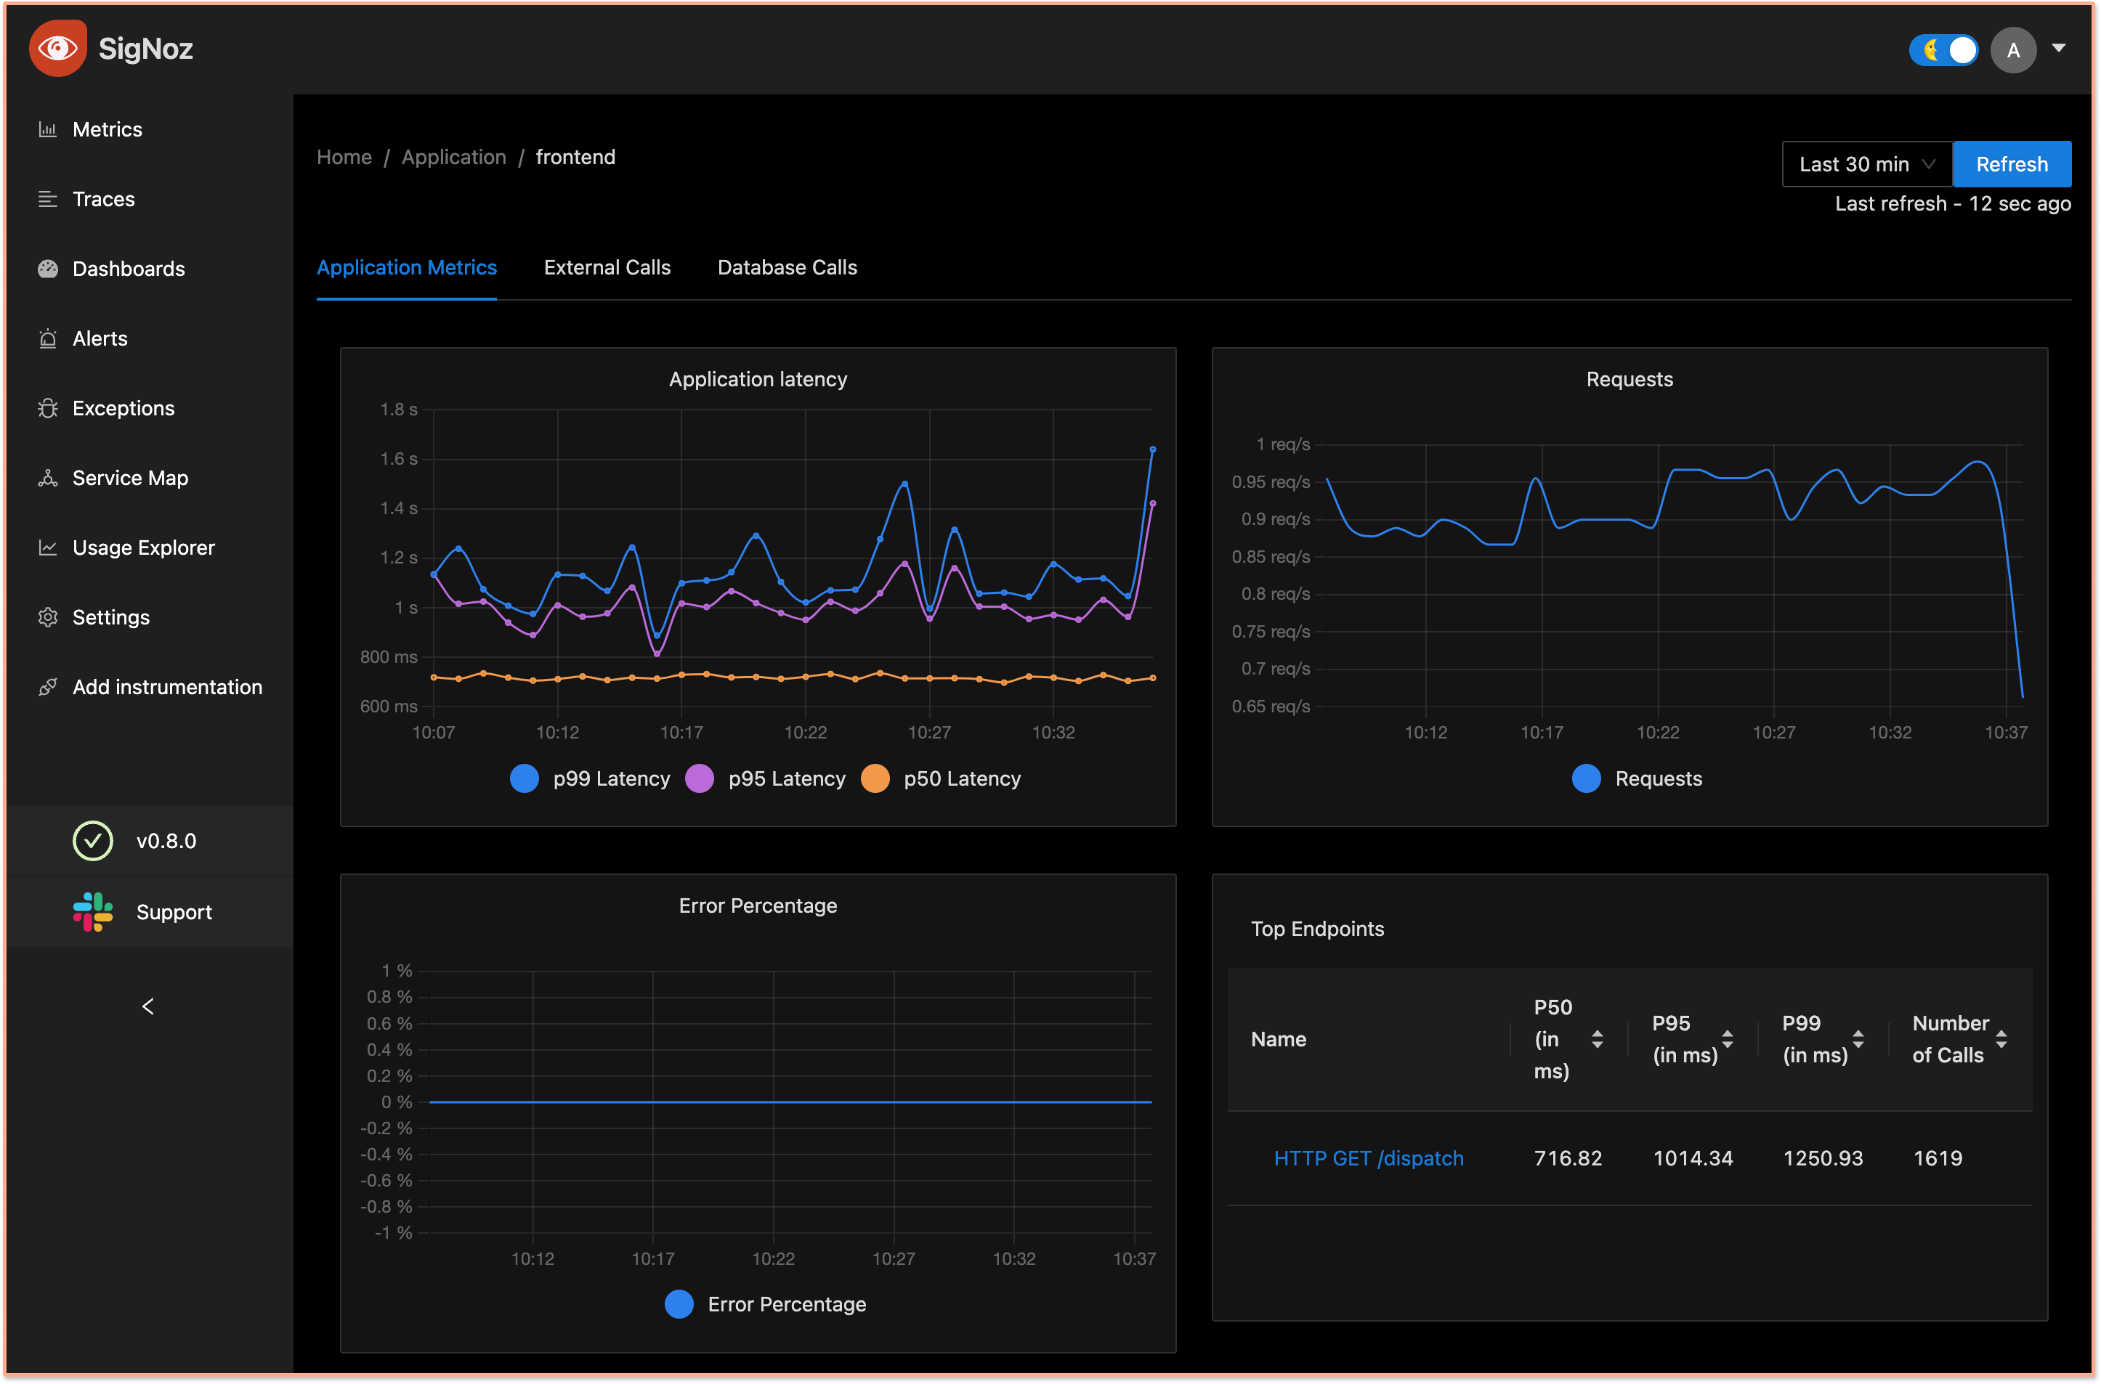Switch to Database Calls tab
Screen dimensions: 2101x1384
pyautogui.click(x=786, y=267)
